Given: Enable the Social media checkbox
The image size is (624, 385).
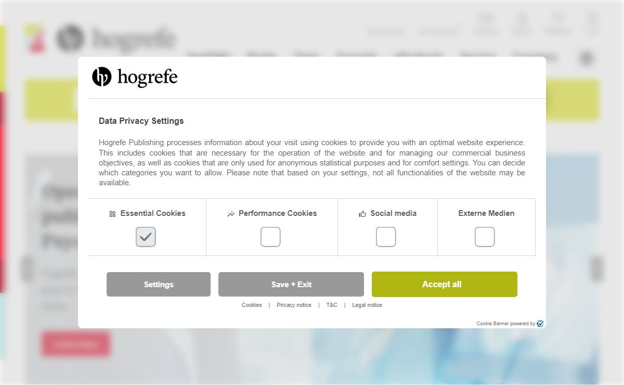Looking at the screenshot, I should click(x=386, y=237).
